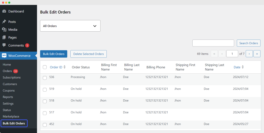This screenshot has height=133, width=264.
Task: Open the Subscriptions submenu item
Action: click(x=12, y=78)
